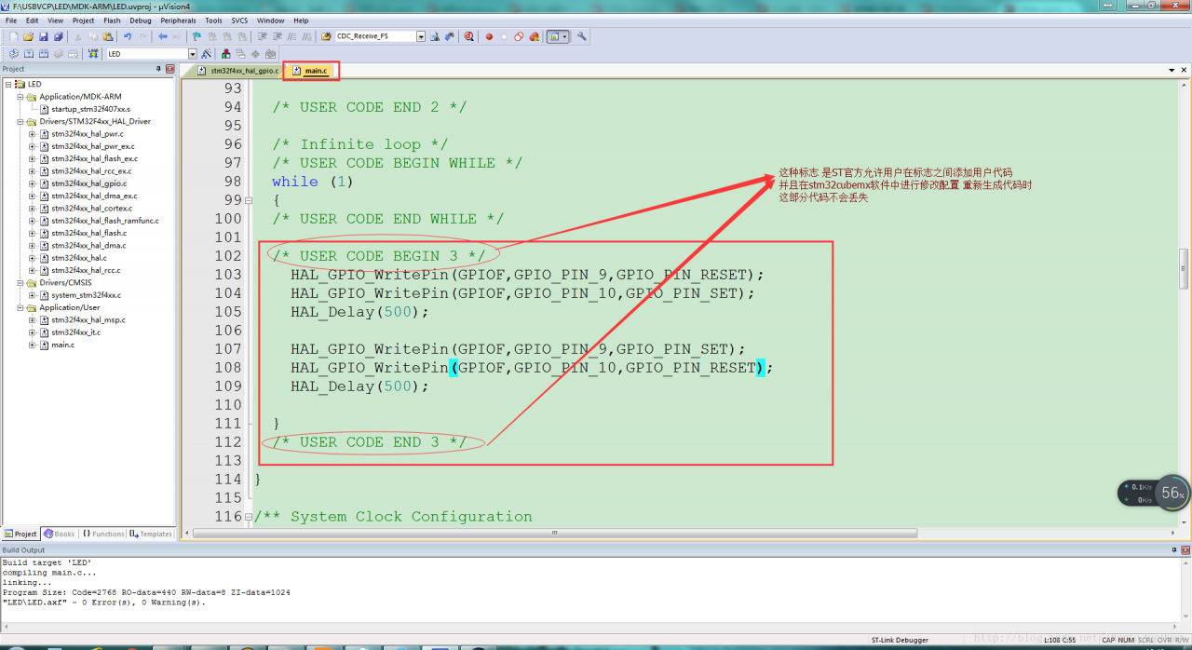
Task: Expand main.c in project tree
Action: pyautogui.click(x=32, y=345)
